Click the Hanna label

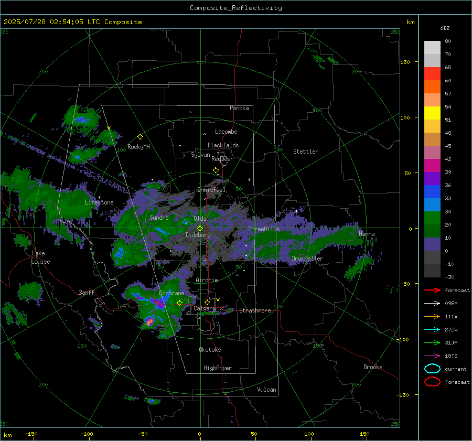coord(367,234)
